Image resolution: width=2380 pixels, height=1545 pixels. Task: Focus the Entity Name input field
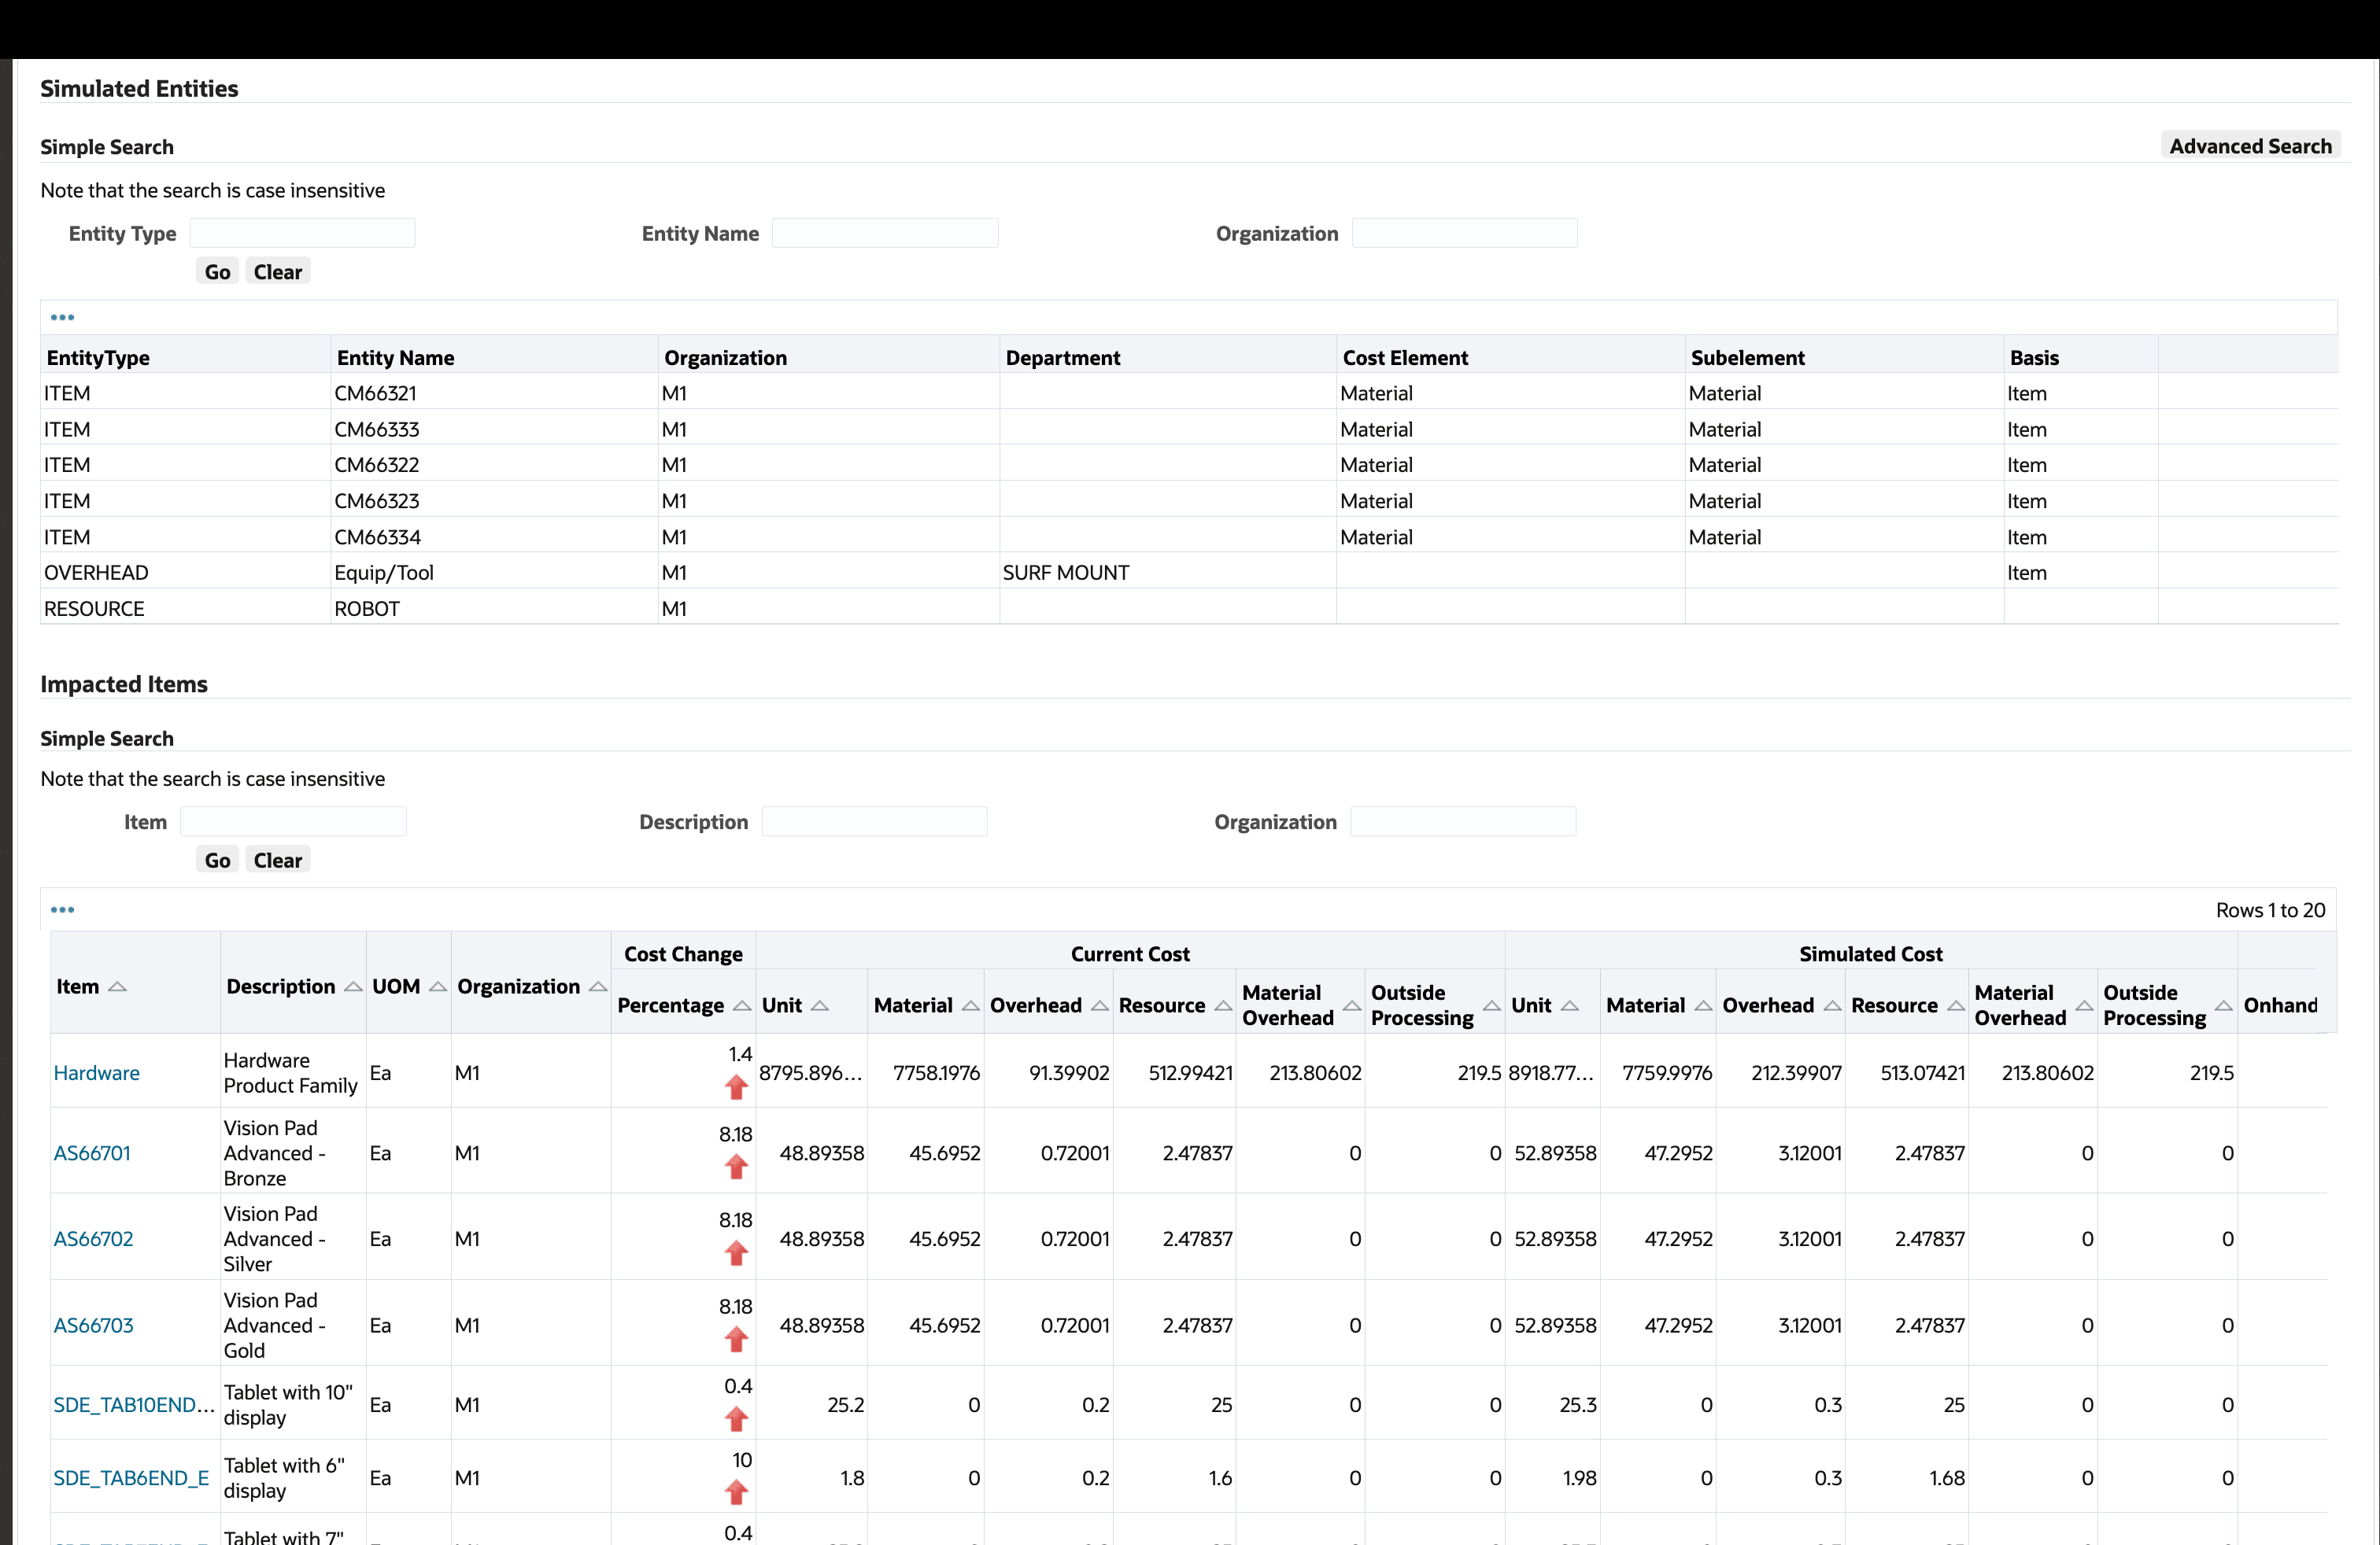(x=885, y=233)
